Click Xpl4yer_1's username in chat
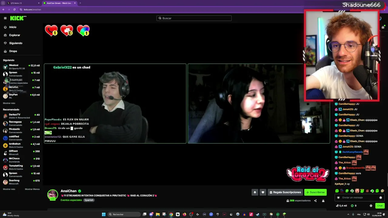The width and height of the screenshot is (388, 218). 340,184
